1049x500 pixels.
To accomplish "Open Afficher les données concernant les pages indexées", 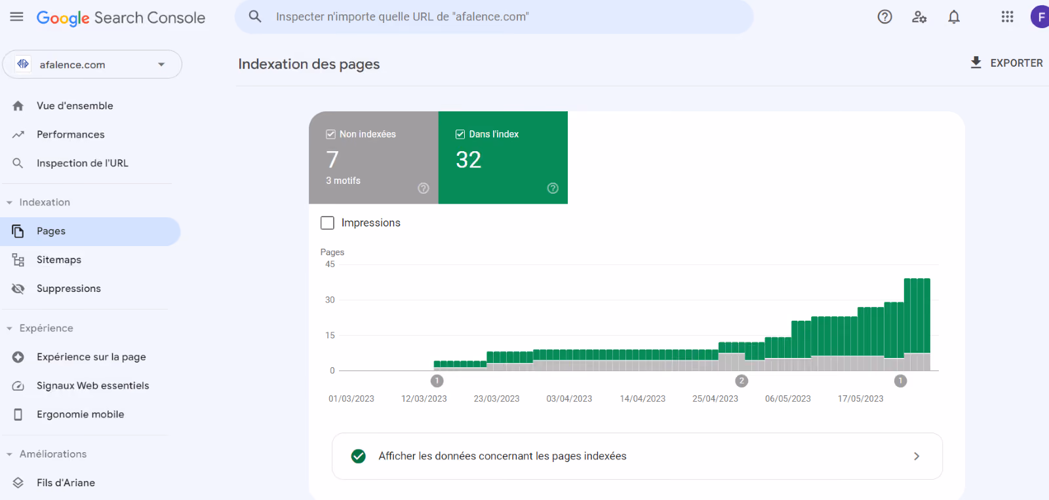I will 637,456.
